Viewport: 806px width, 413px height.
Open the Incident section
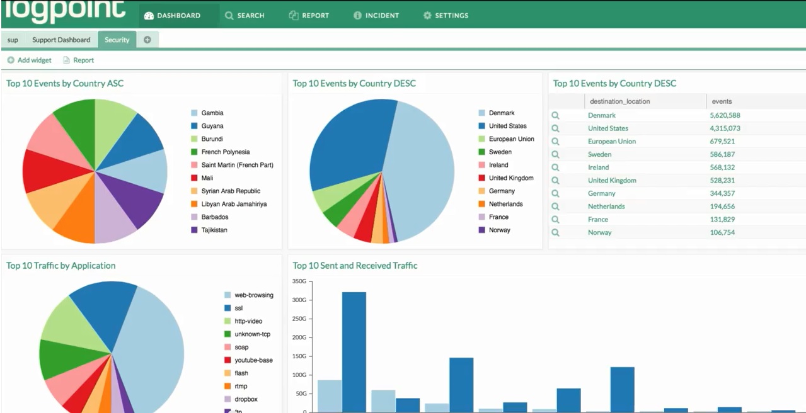[376, 15]
